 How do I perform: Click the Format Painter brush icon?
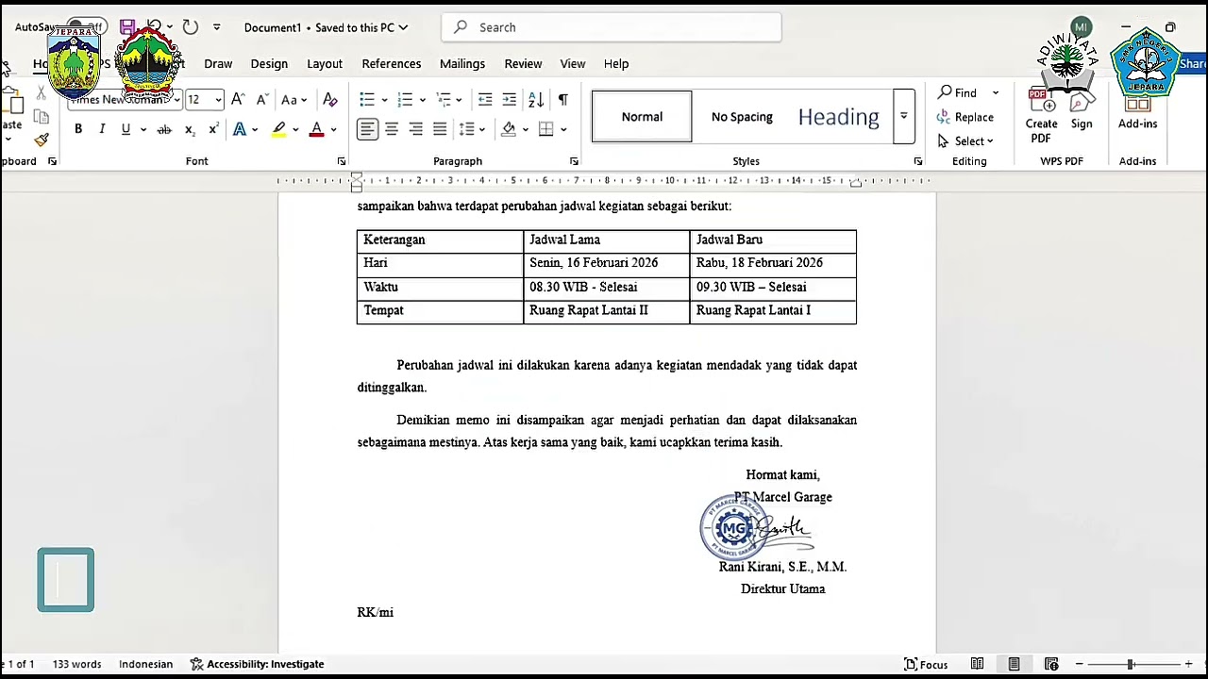[x=41, y=140]
